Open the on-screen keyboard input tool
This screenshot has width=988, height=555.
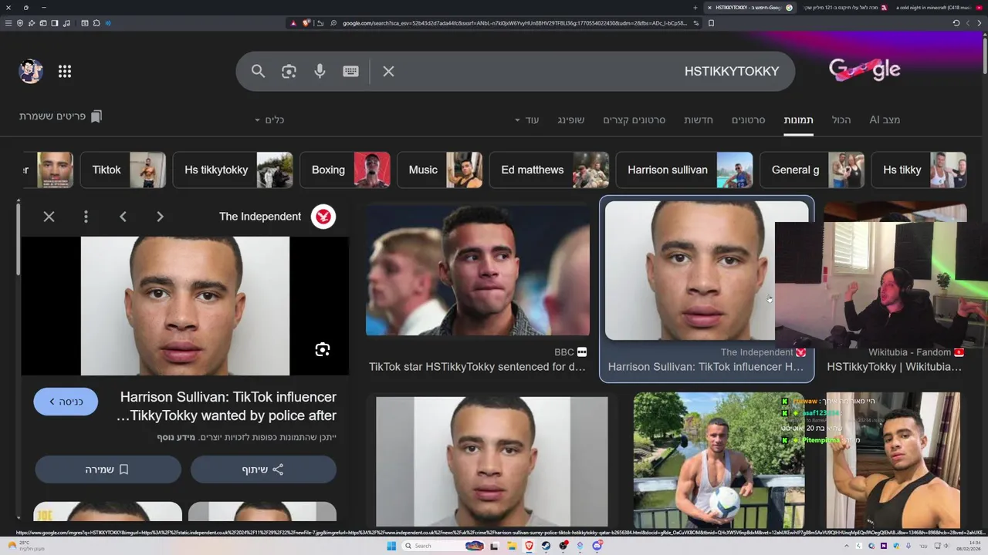(x=350, y=71)
